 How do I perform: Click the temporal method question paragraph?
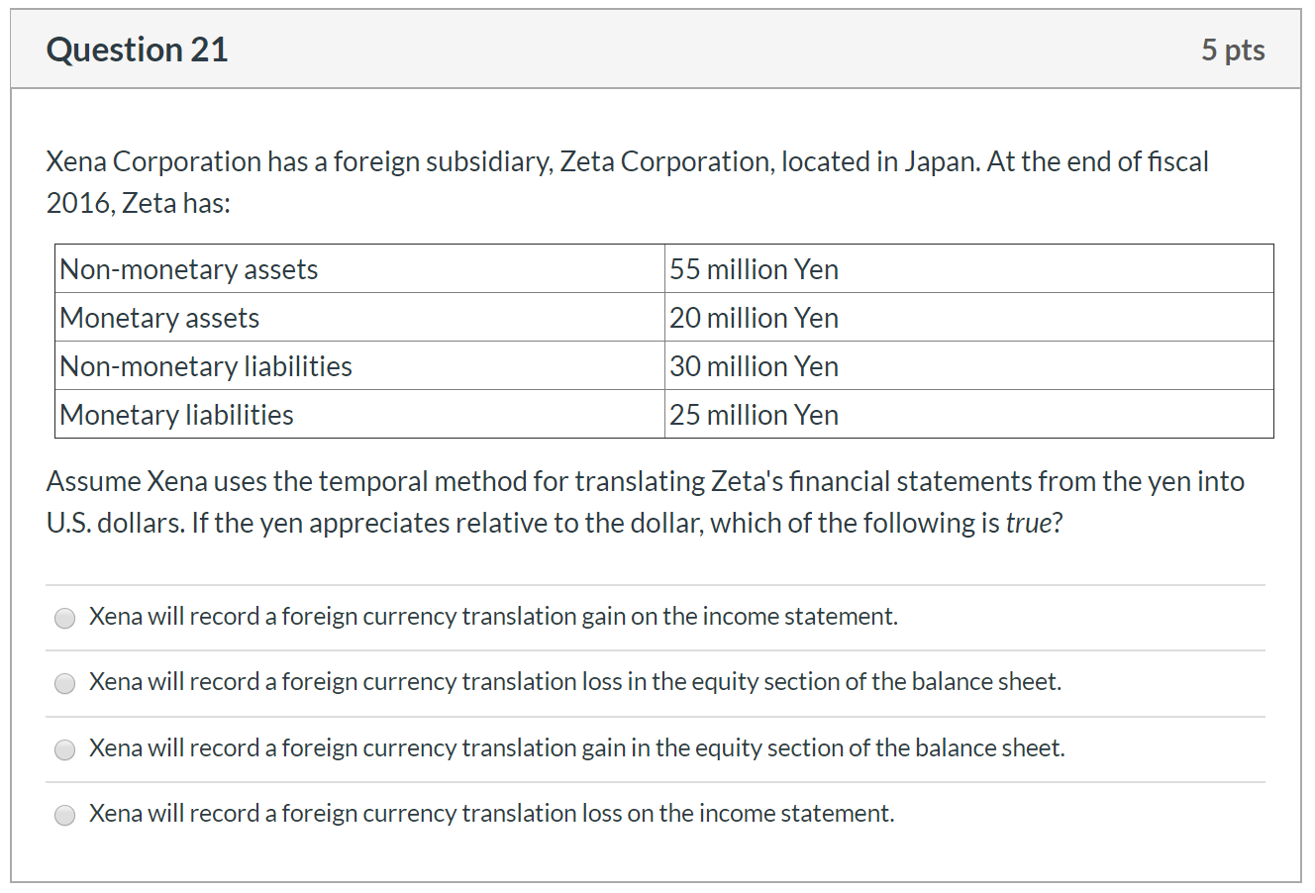click(x=644, y=502)
